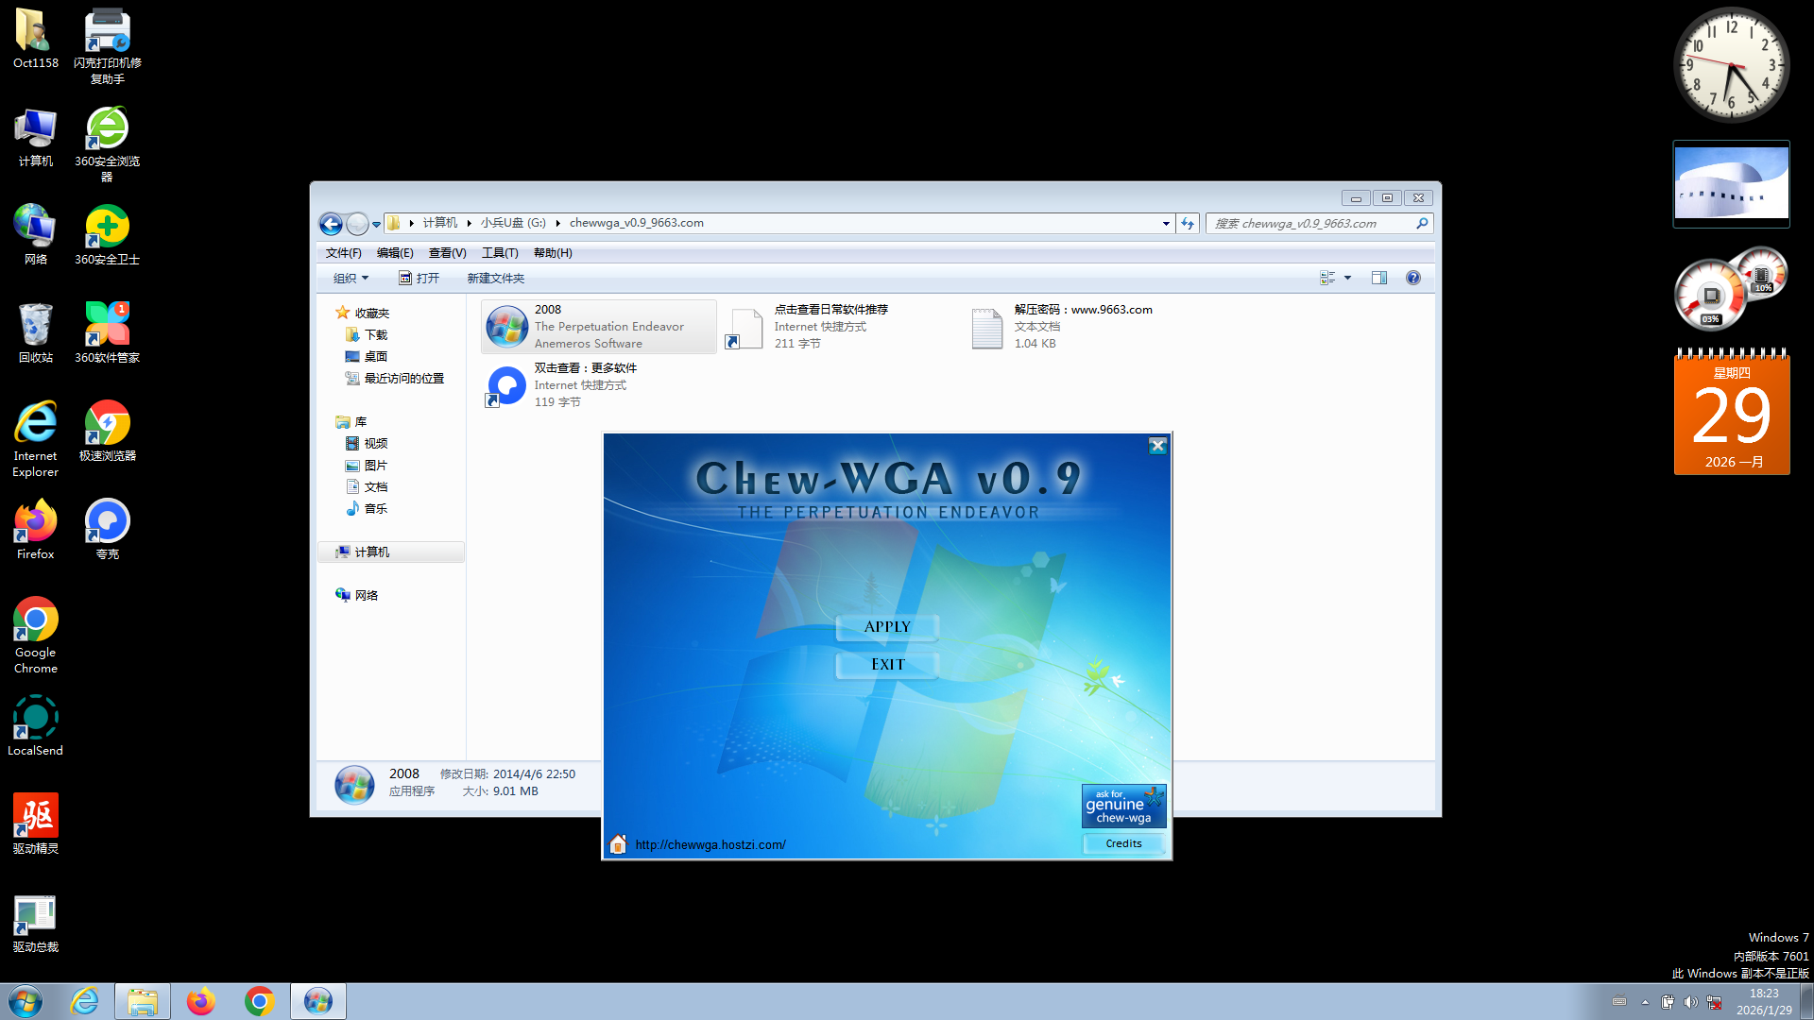Open the 组织 dropdown menu

(x=351, y=278)
